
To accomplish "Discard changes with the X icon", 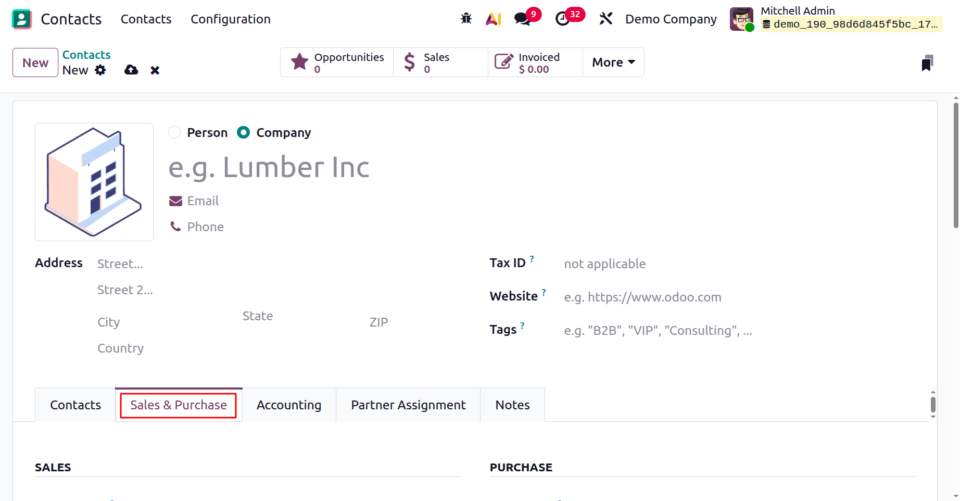I will (x=155, y=70).
